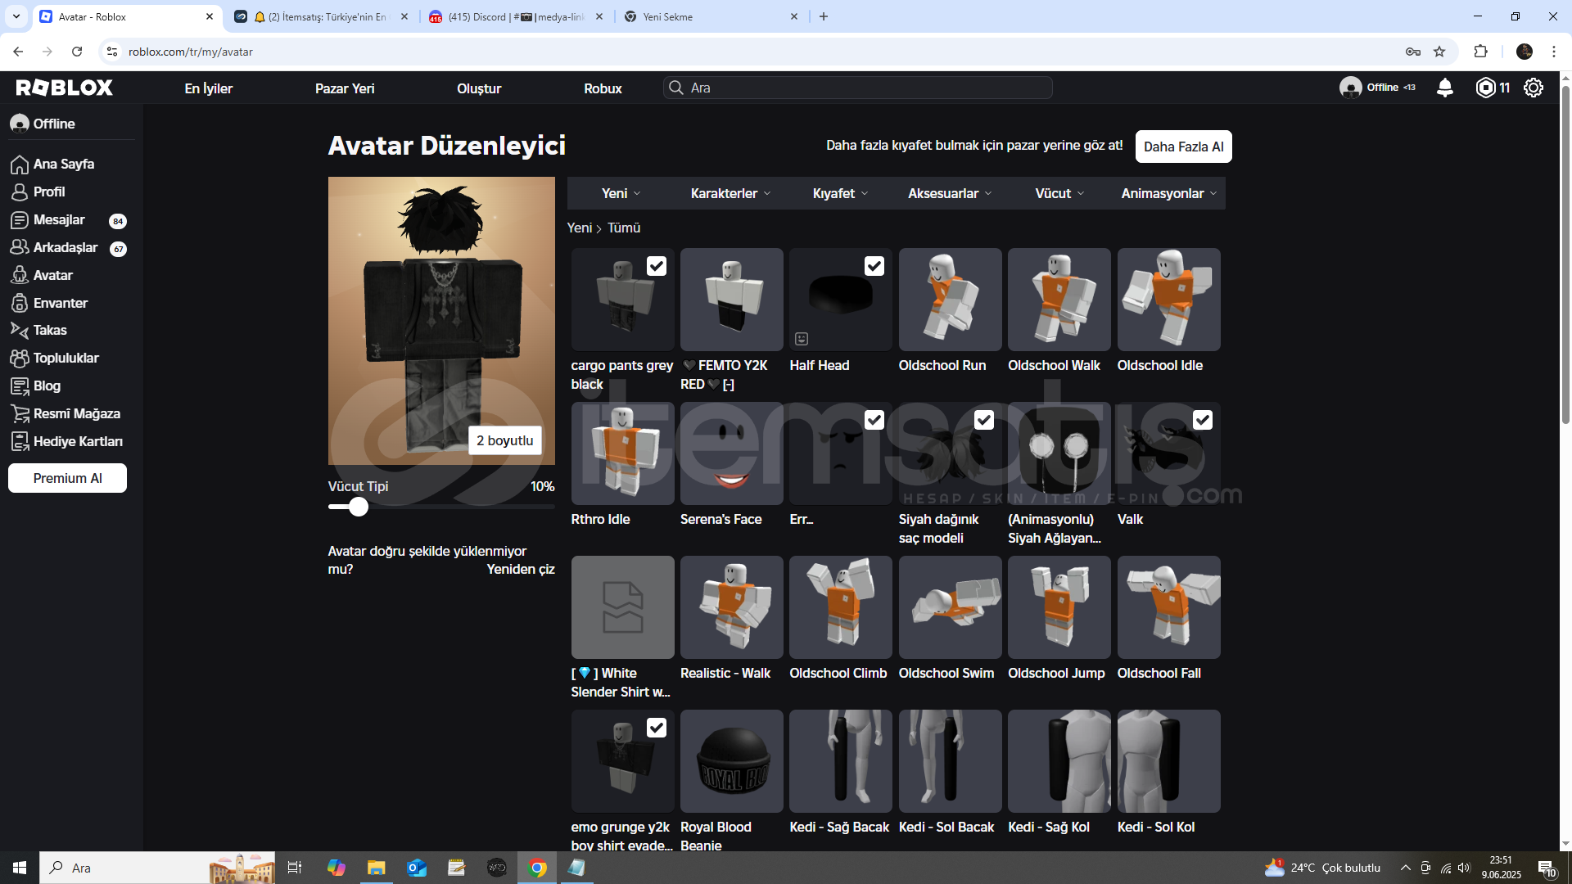Open Topluluklar in sidebar
The width and height of the screenshot is (1572, 884).
tap(65, 358)
